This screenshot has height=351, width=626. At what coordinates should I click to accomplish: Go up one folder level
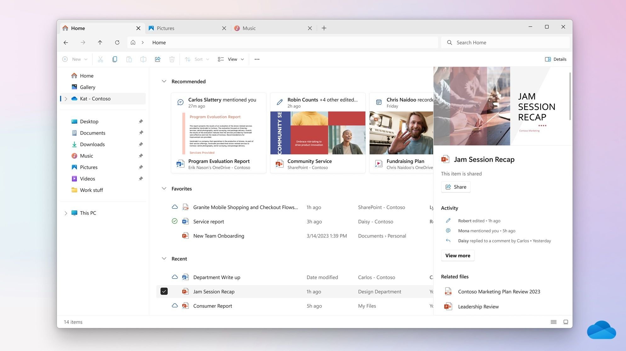tap(100, 42)
